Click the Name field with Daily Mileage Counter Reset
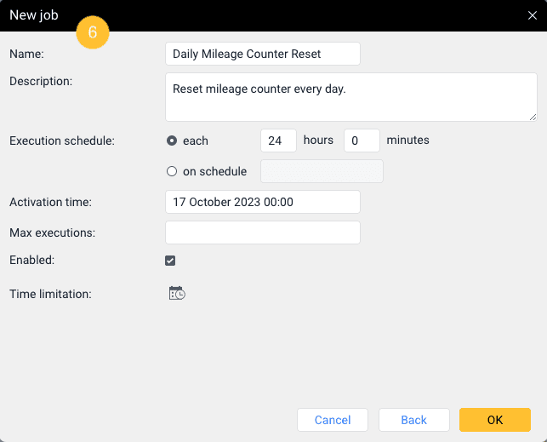The image size is (547, 442). [262, 54]
